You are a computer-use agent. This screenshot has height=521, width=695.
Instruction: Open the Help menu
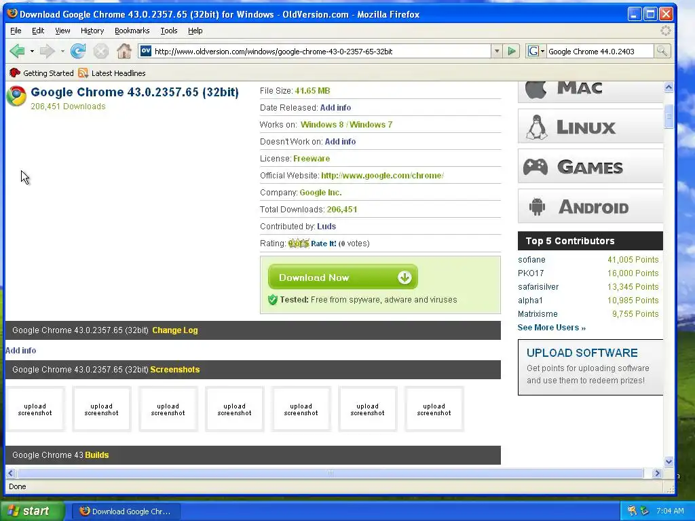[195, 31]
